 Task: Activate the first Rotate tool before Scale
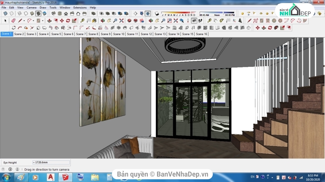[x=68, y=21]
